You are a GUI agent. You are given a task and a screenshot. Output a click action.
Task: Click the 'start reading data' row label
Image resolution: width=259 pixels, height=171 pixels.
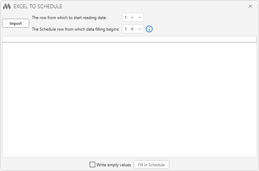click(69, 18)
